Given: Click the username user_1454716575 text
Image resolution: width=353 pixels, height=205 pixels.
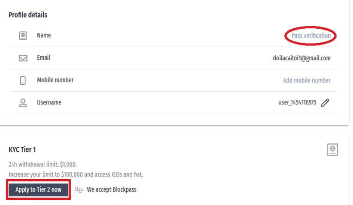Looking at the screenshot, I should click(297, 102).
